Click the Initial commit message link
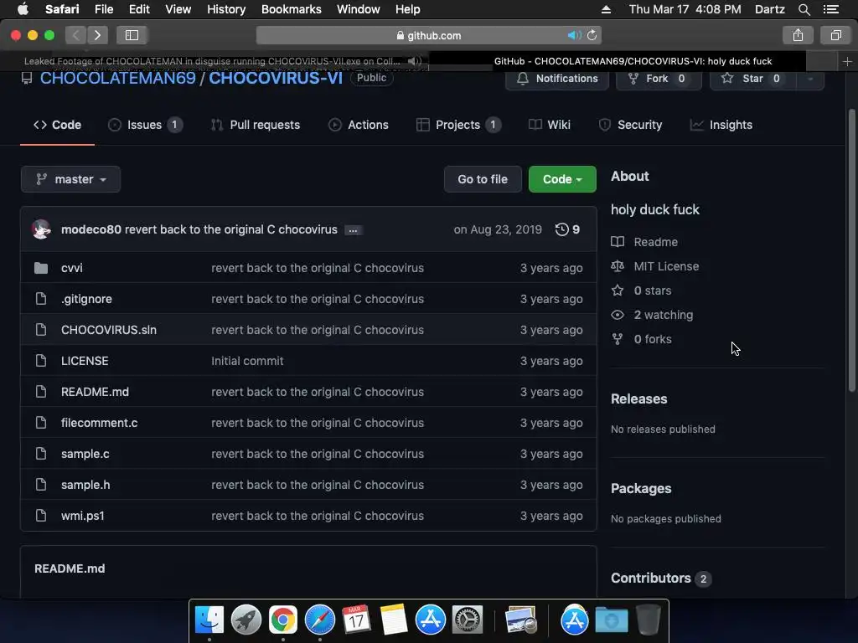Viewport: 858px width, 643px height. [x=247, y=361]
